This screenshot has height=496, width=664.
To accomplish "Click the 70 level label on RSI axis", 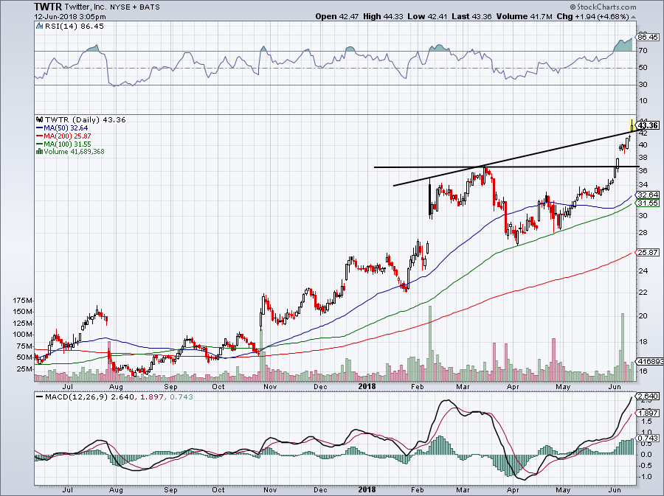I will [x=643, y=51].
